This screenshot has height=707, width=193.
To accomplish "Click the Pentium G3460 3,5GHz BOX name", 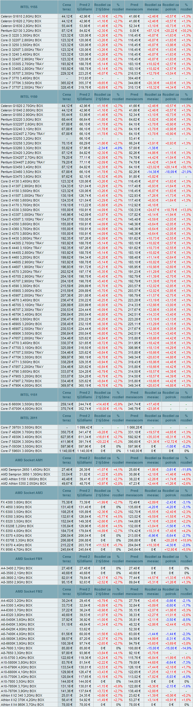I will (x=21, y=172).
